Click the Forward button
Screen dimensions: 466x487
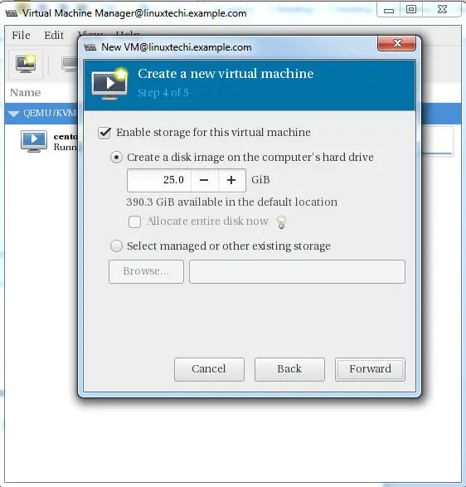[370, 369]
